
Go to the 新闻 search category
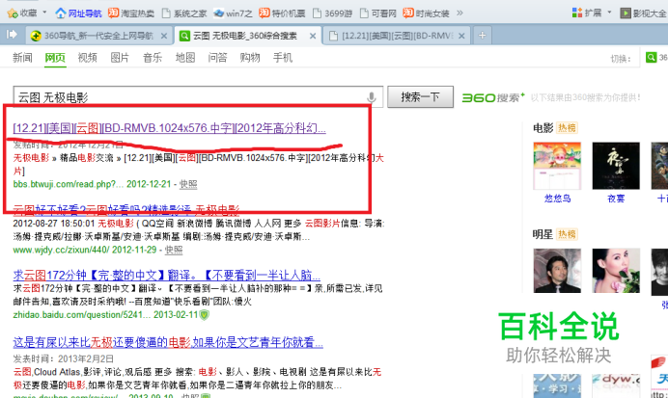pyautogui.click(x=22, y=58)
